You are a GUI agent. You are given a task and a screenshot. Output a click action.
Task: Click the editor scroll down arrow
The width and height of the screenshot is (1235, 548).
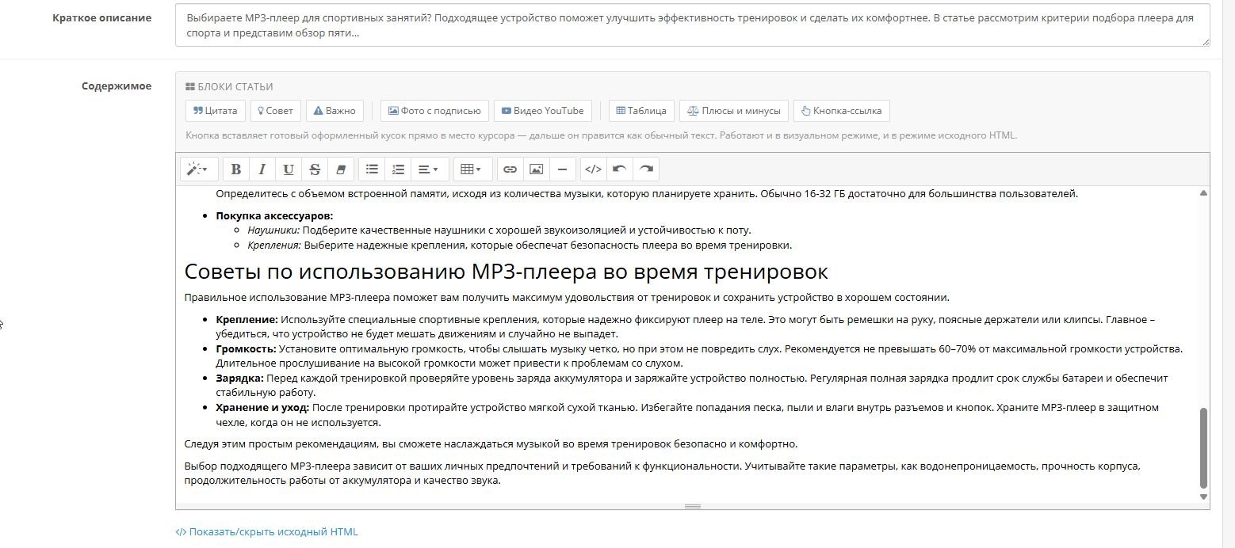pyautogui.click(x=1203, y=497)
